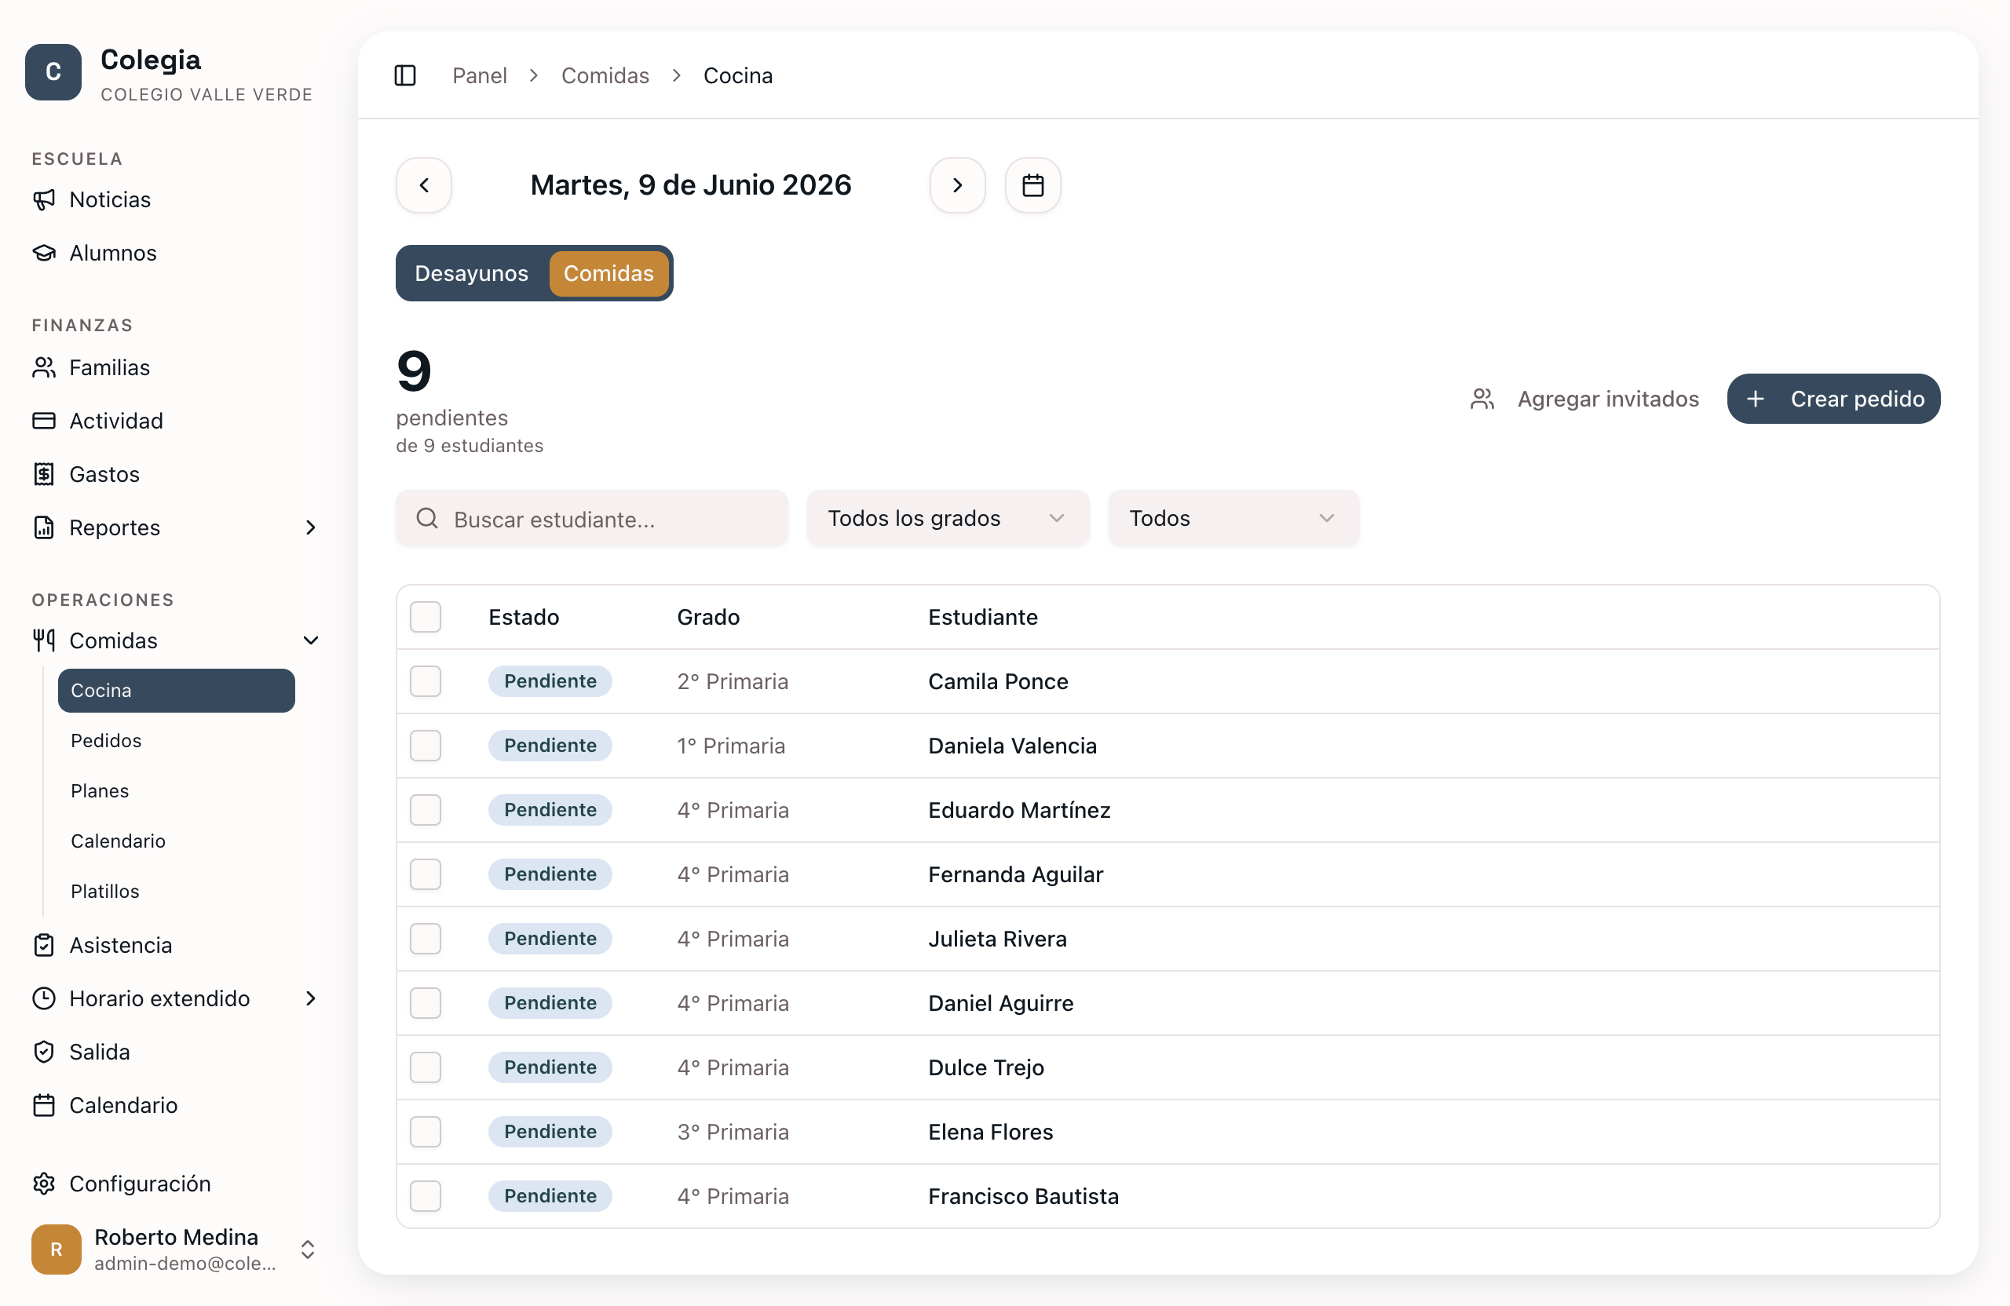The height and width of the screenshot is (1306, 2010).
Task: Check the box for Daniela Valencia
Action: (x=426, y=745)
